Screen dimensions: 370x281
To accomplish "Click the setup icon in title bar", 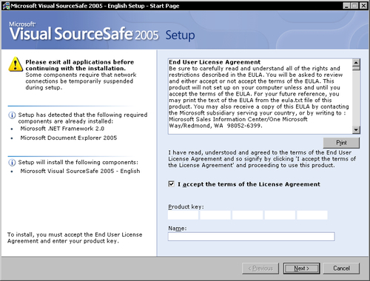I will [x=6, y=6].
